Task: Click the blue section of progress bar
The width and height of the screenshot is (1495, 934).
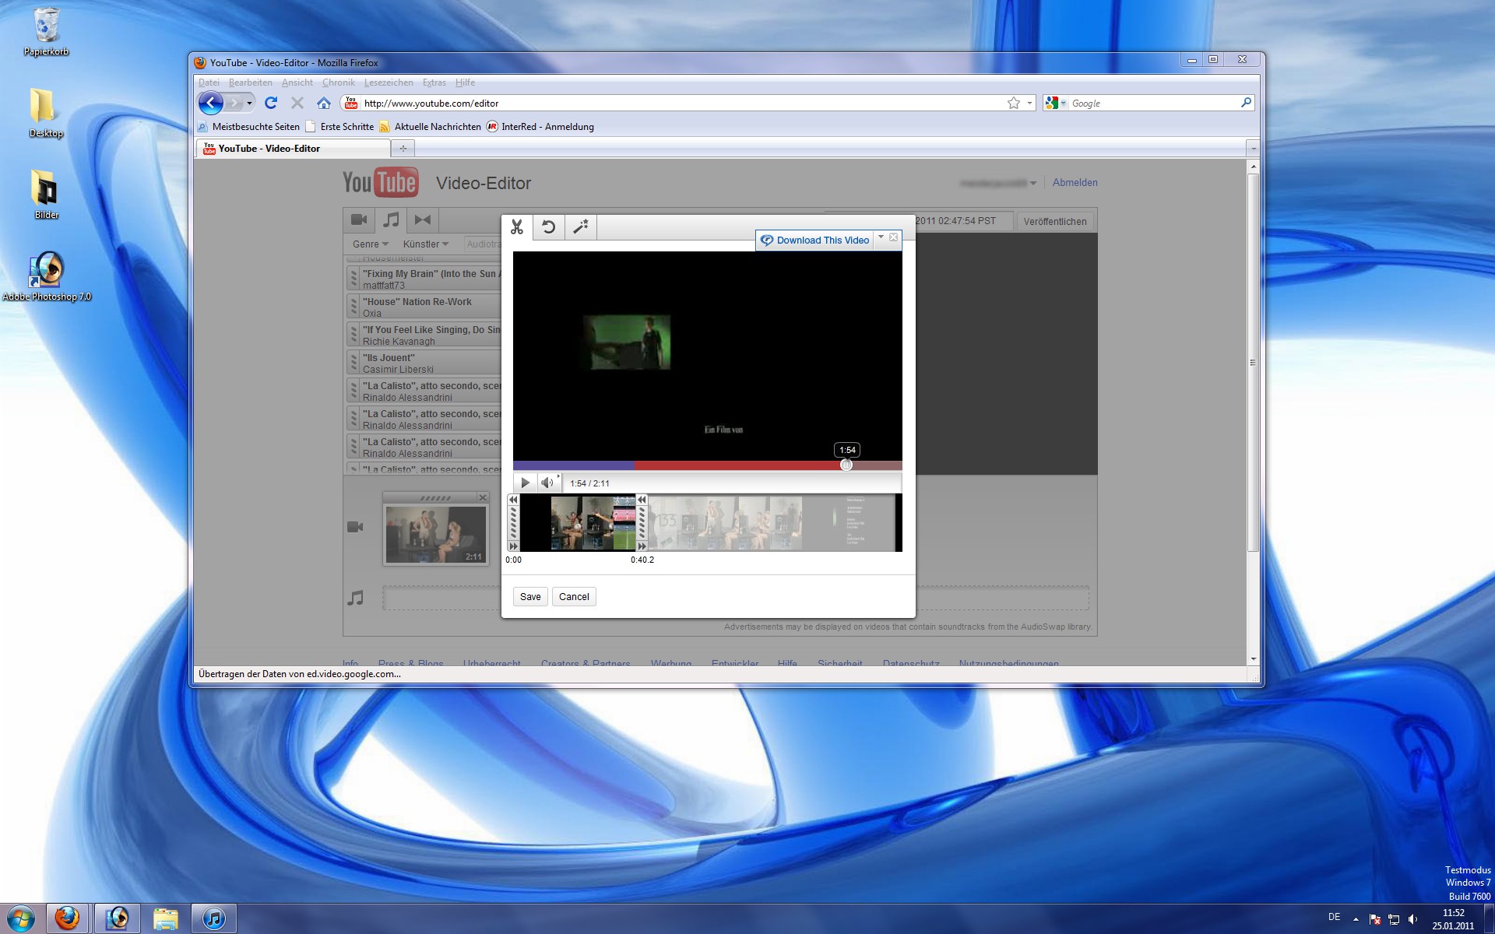Action: [x=574, y=465]
